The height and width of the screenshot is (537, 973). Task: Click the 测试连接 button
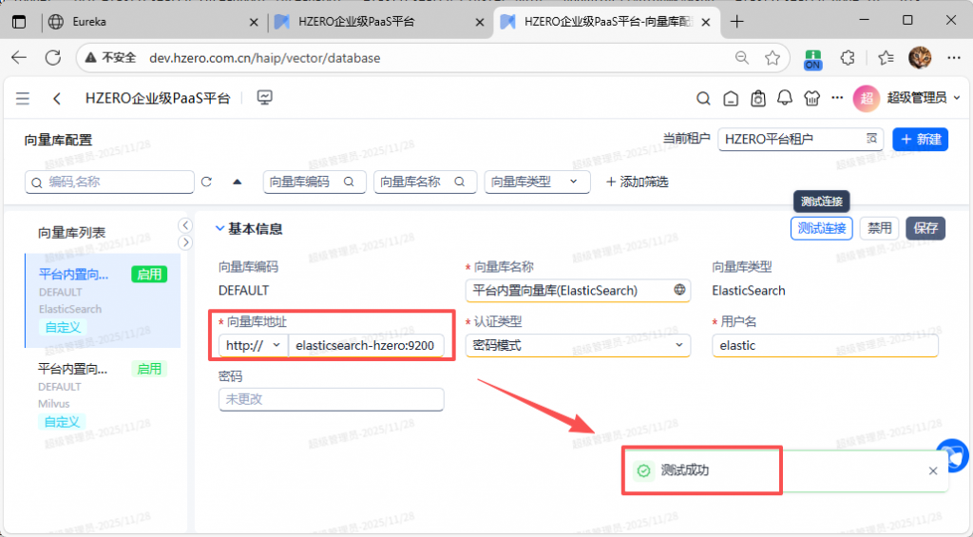tap(821, 228)
